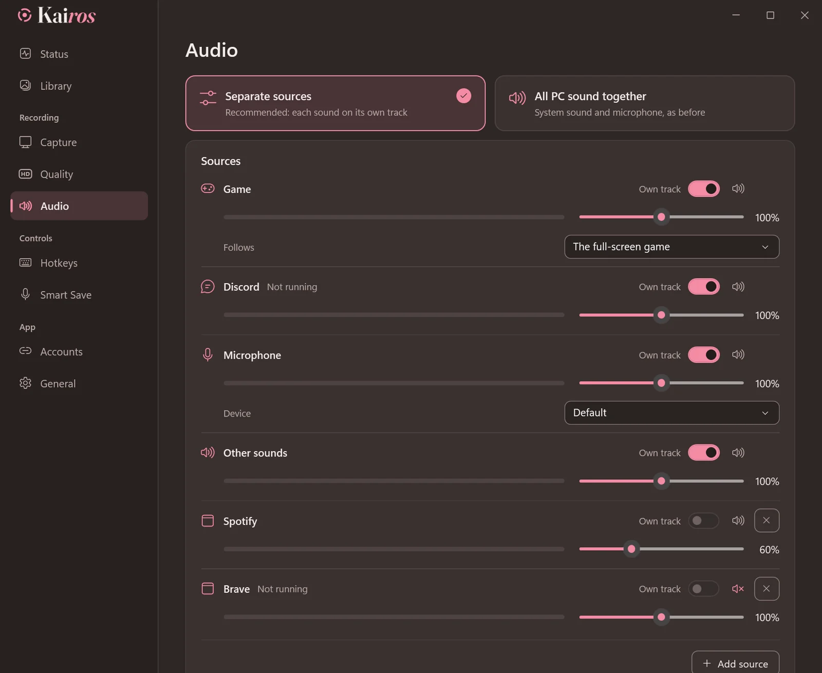
Task: Click the Microphone source icon
Action: 208,354
